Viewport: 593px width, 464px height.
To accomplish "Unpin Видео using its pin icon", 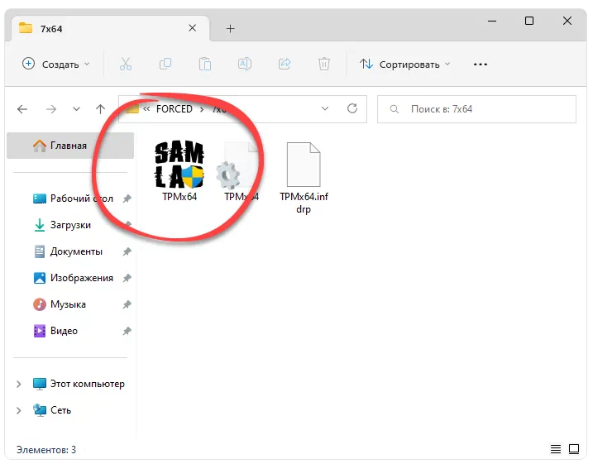I will tap(127, 331).
